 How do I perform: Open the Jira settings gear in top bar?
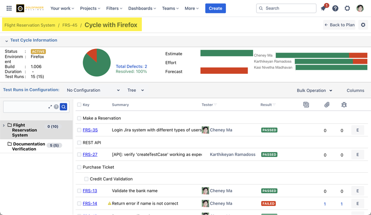(x=347, y=8)
